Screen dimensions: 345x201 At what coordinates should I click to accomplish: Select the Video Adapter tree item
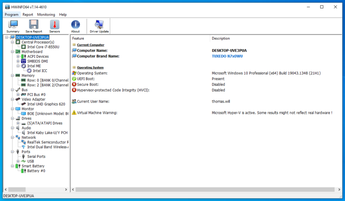(x=34, y=99)
